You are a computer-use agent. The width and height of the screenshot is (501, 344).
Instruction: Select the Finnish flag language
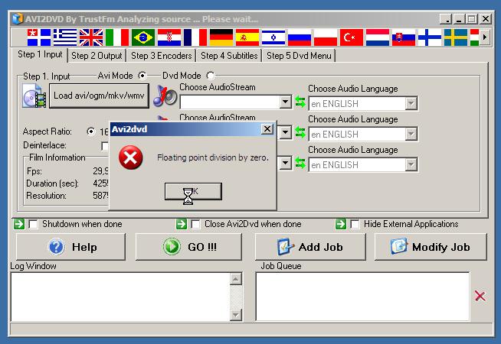pos(430,37)
